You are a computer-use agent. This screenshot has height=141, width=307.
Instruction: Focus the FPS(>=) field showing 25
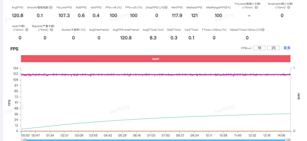coord(273,48)
